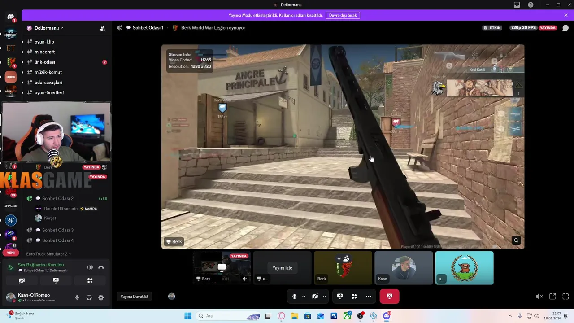Pop out the stream window
The image size is (574, 323).
pos(552,296)
